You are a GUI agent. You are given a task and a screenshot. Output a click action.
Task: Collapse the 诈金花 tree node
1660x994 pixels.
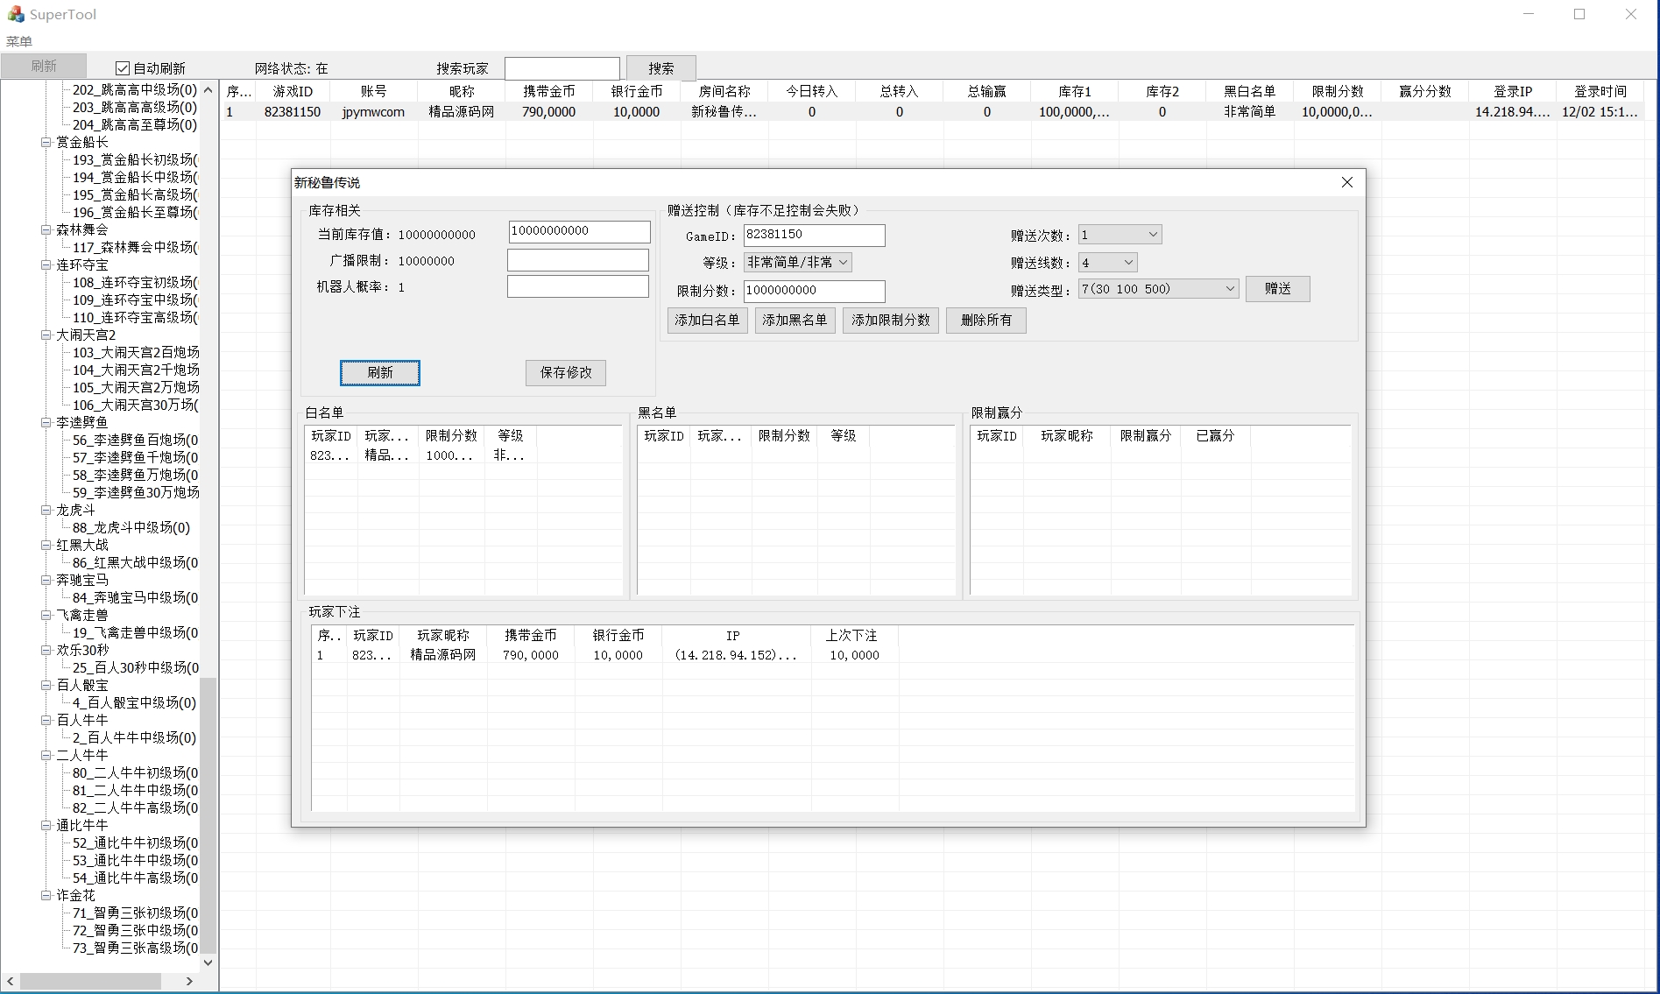46,895
